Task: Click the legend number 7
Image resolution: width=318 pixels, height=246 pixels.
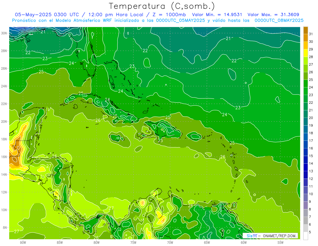Action: click(x=310, y=217)
